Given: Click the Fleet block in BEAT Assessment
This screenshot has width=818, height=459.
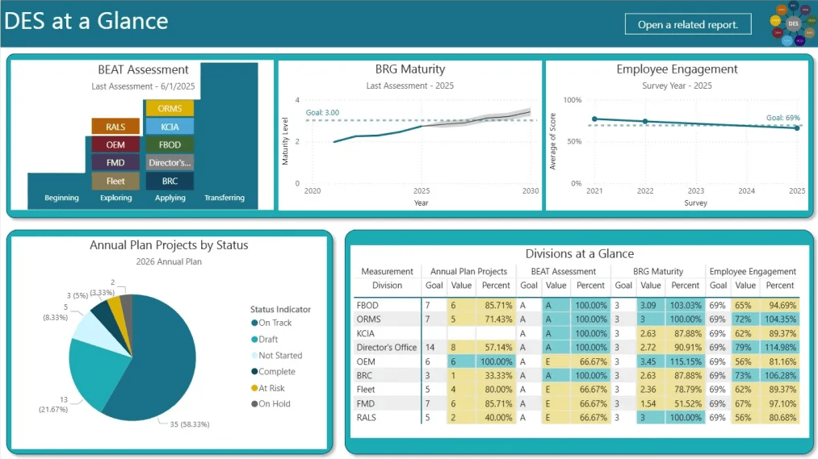Looking at the screenshot, I should (x=115, y=182).
